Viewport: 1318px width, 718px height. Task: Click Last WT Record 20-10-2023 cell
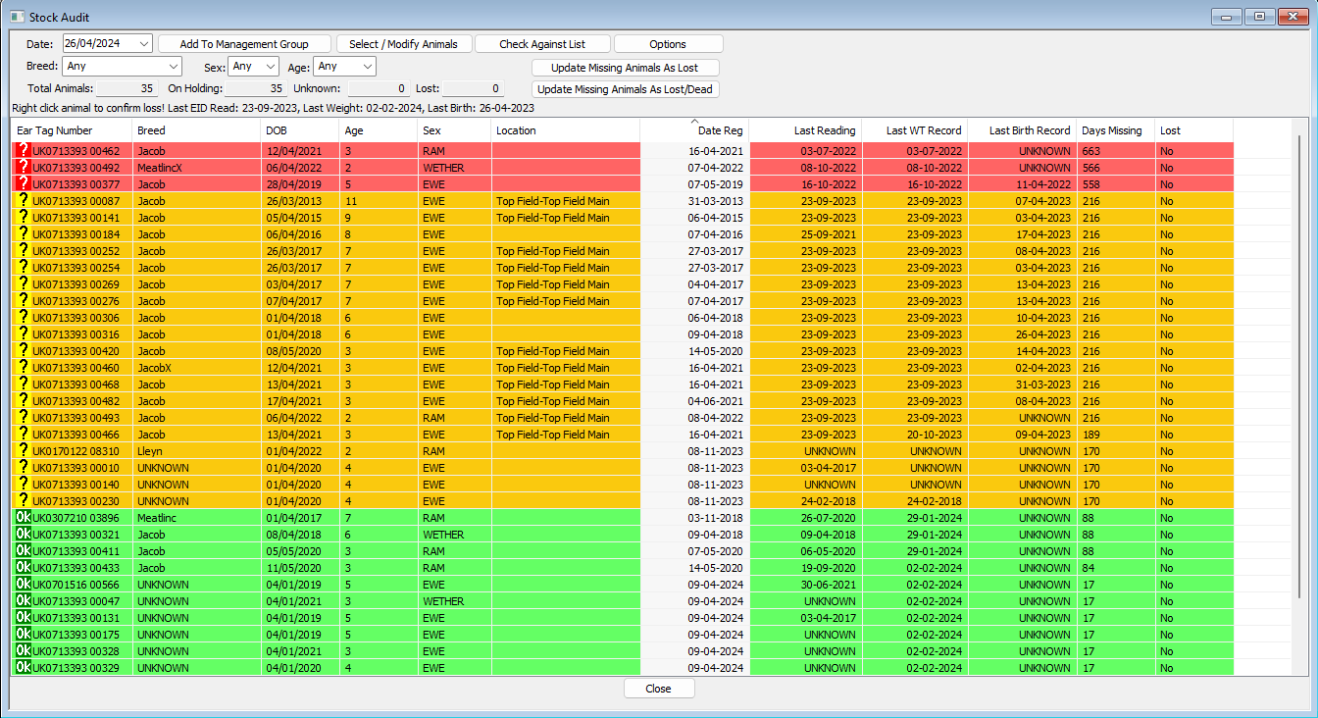[915, 435]
